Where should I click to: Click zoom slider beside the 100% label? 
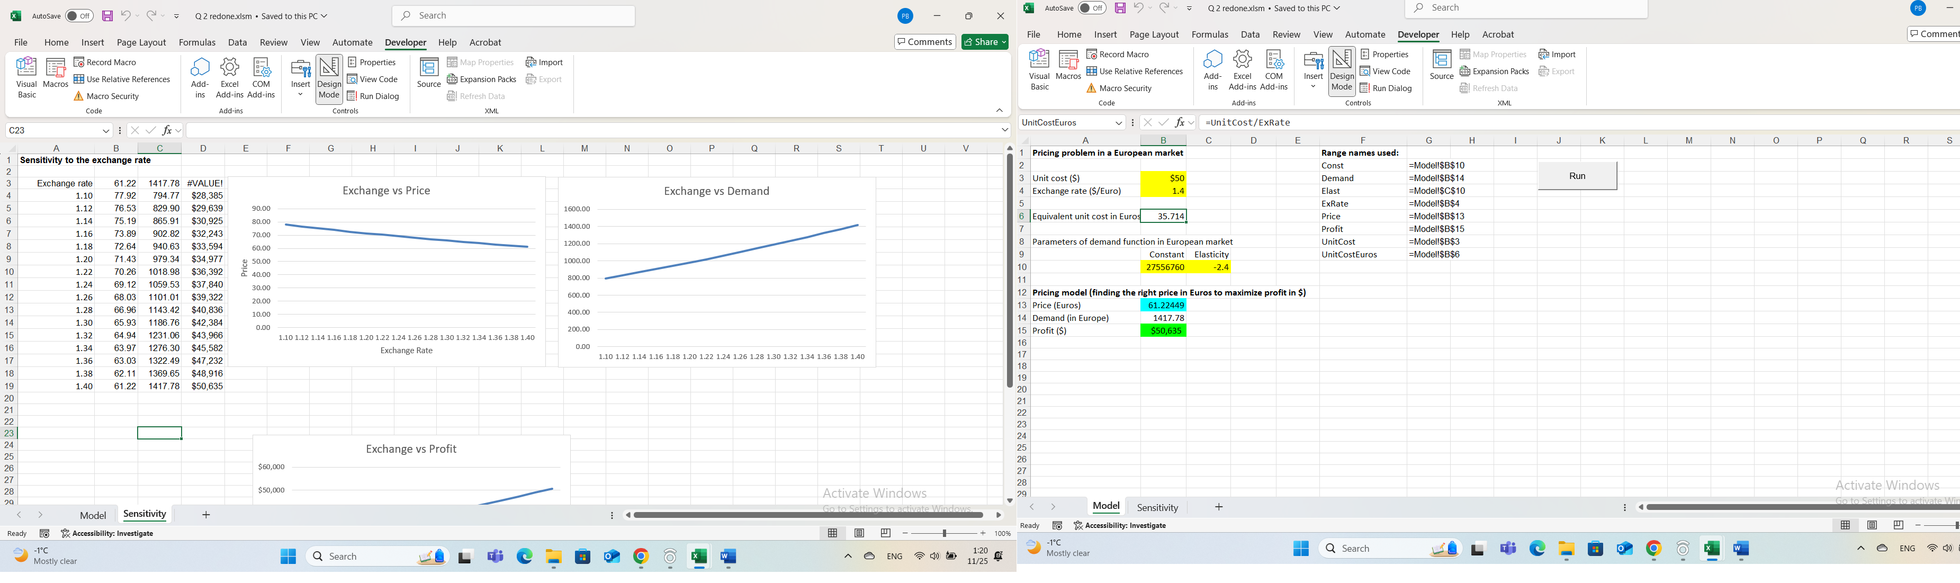(944, 534)
